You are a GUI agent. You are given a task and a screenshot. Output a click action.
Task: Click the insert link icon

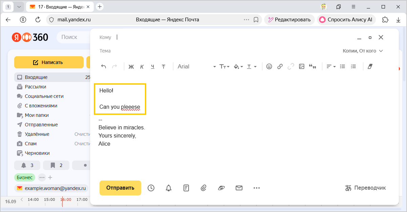point(280,67)
